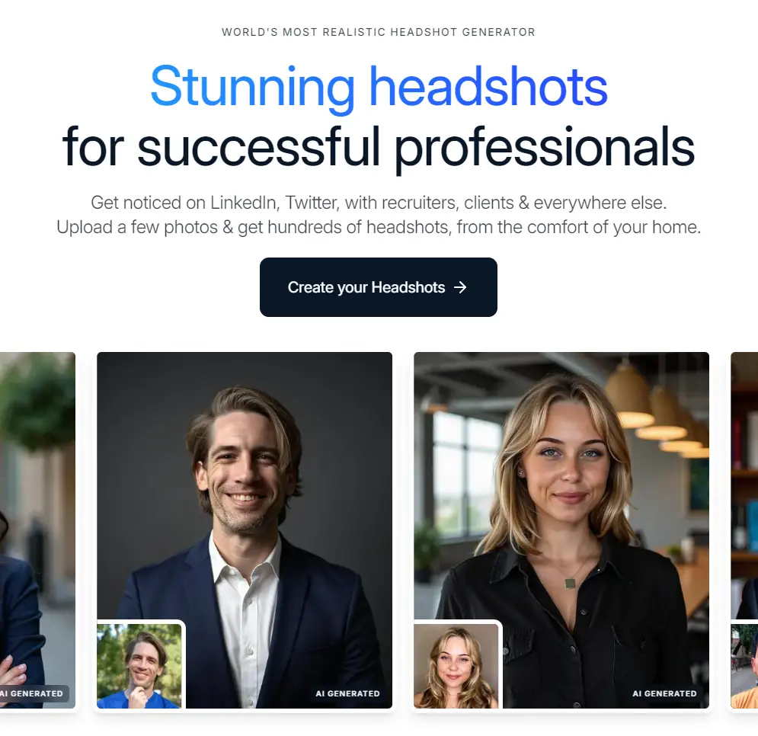
Task: Click the for successful professionals heading
Action: (379, 146)
